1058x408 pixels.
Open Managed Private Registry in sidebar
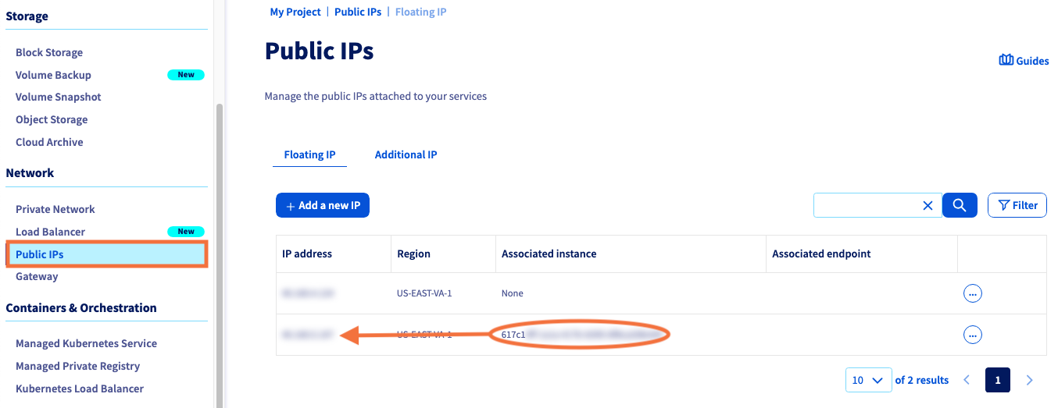[x=78, y=366]
